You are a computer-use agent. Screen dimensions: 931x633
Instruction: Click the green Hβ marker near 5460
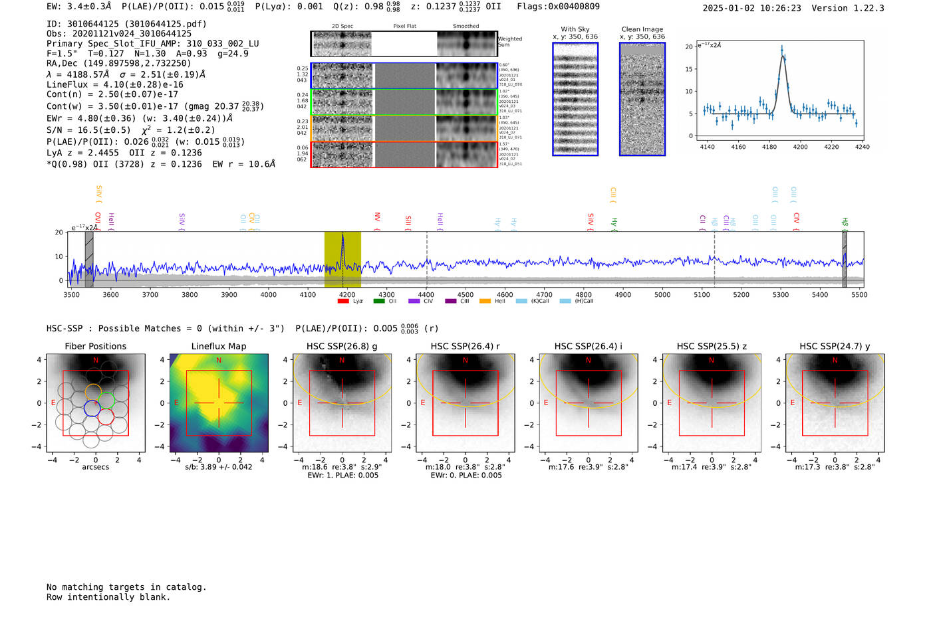click(x=845, y=223)
